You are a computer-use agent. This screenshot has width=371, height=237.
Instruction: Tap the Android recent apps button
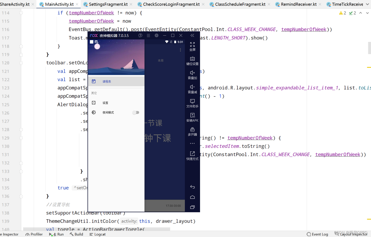[192, 207]
